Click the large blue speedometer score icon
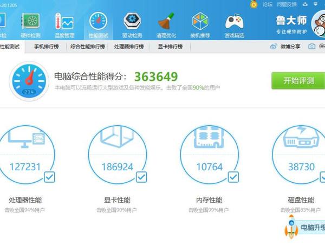This screenshot has width=325, height=244. (x=29, y=81)
